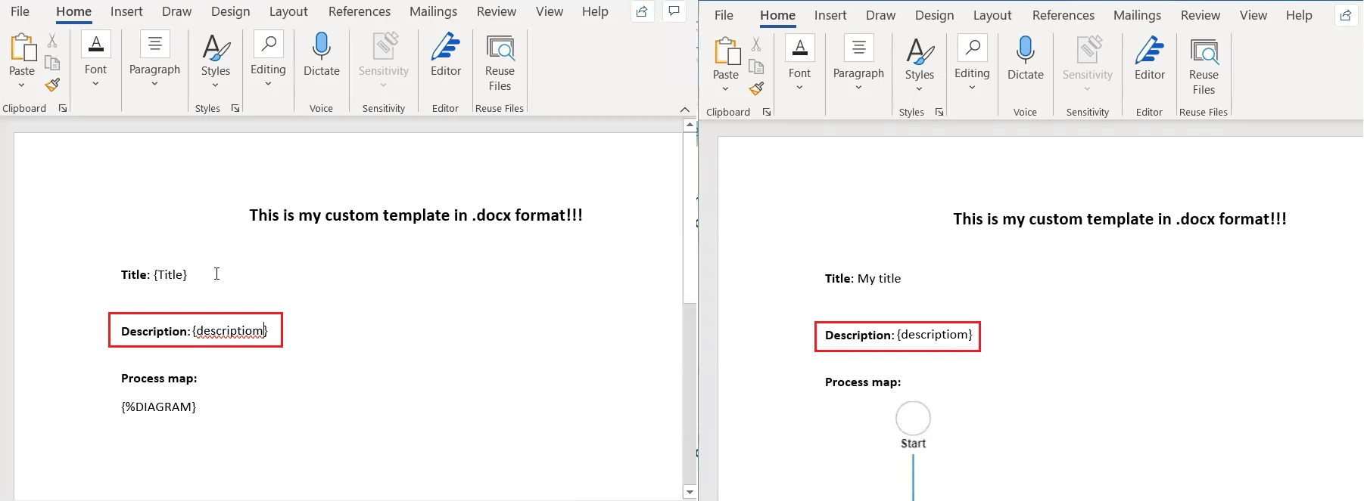The height and width of the screenshot is (501, 1364).
Task: Switch to References tab in left window
Action: click(x=360, y=11)
